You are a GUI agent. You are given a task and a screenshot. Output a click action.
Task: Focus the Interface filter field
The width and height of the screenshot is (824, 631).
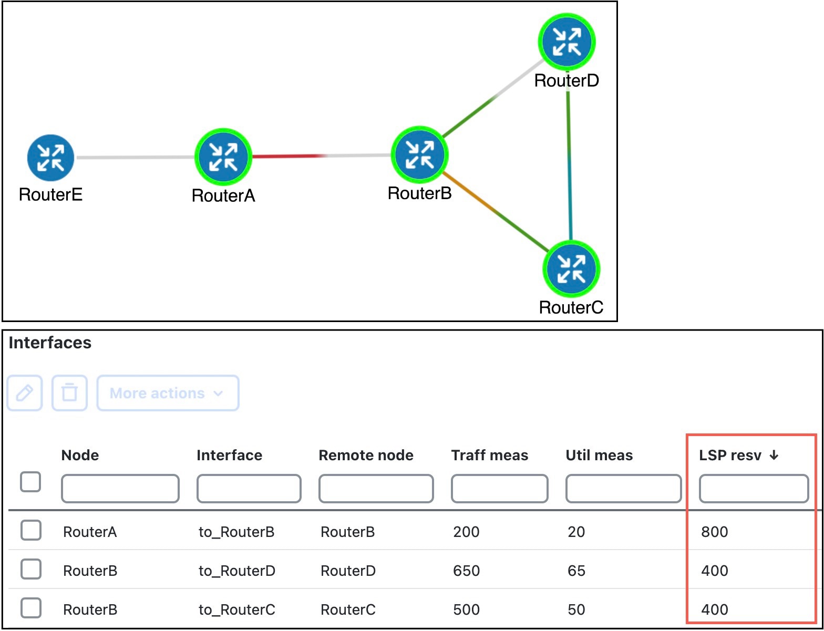(249, 489)
